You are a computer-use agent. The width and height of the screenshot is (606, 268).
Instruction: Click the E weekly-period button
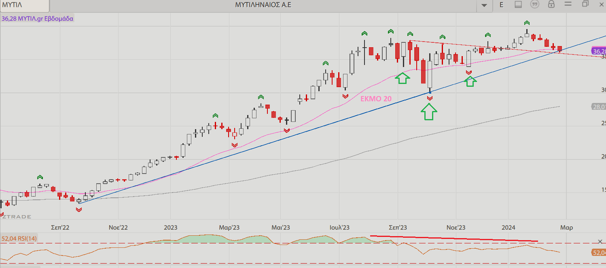502,5
